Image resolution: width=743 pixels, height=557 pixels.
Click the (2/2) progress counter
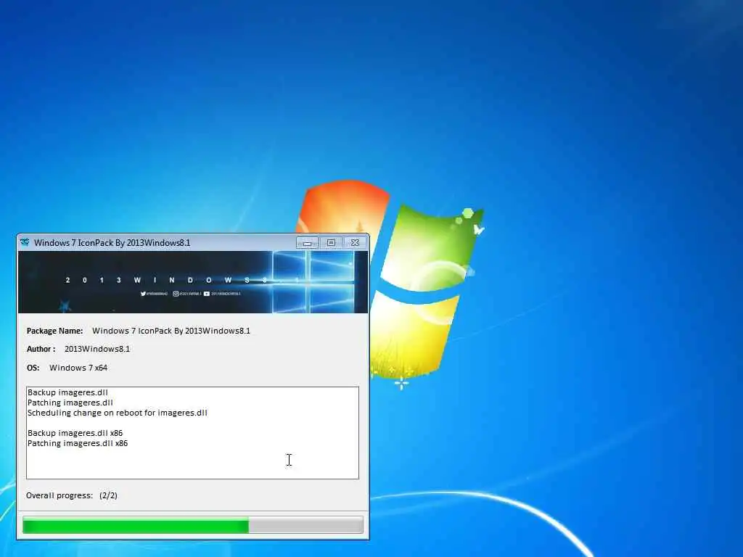tap(109, 495)
